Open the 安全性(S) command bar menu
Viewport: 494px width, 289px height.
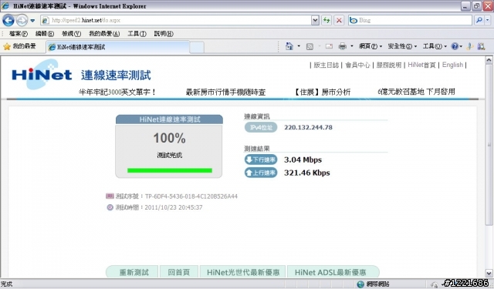[x=402, y=46]
